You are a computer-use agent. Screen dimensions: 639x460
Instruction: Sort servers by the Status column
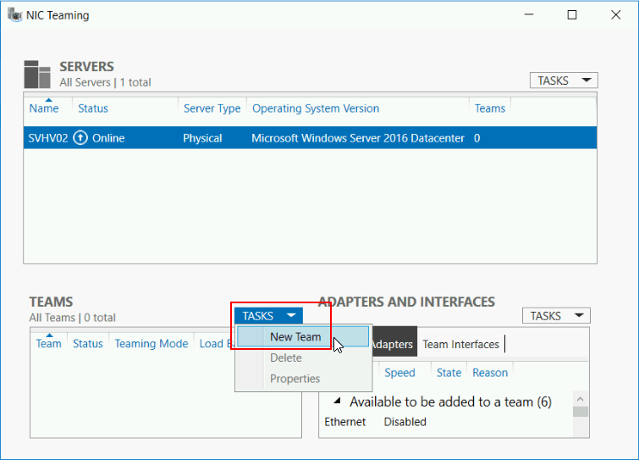[93, 108]
